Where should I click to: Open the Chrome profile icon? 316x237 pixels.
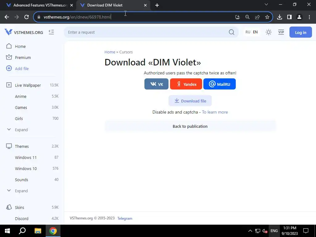(x=299, y=17)
